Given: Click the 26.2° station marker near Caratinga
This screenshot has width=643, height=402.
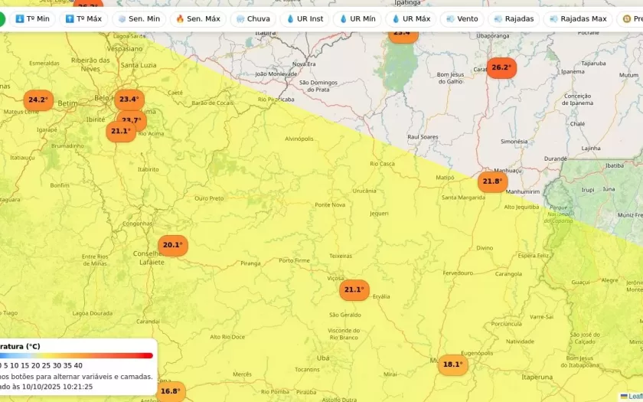Looking at the screenshot, I should pyautogui.click(x=501, y=68).
